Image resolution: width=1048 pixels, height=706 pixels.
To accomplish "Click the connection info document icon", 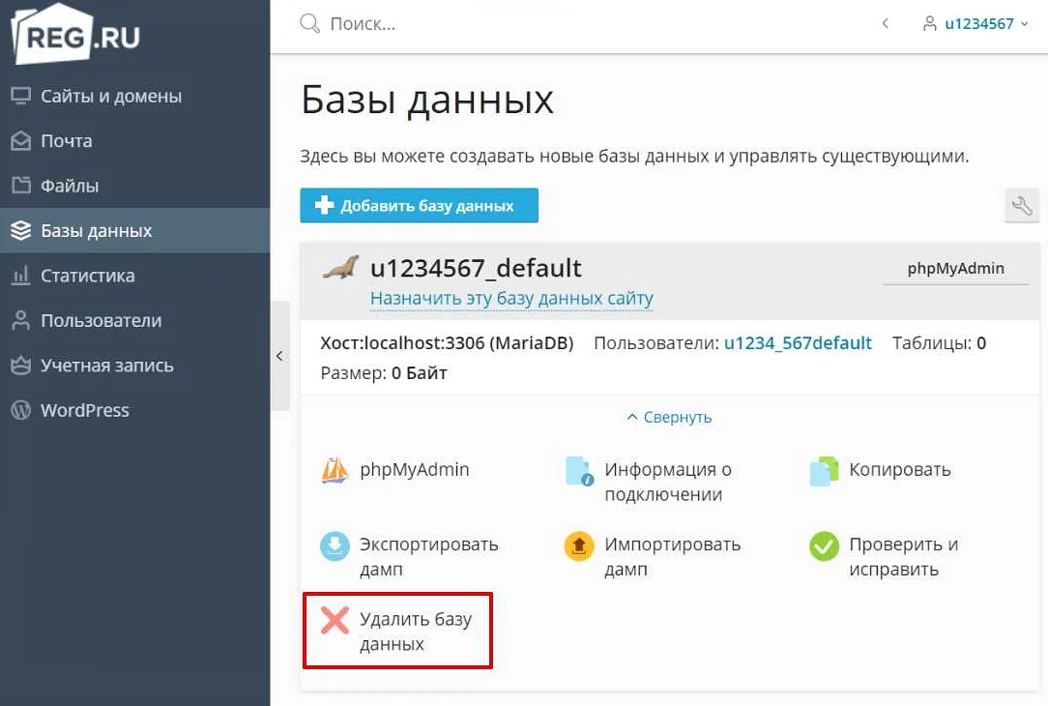I will [x=579, y=471].
